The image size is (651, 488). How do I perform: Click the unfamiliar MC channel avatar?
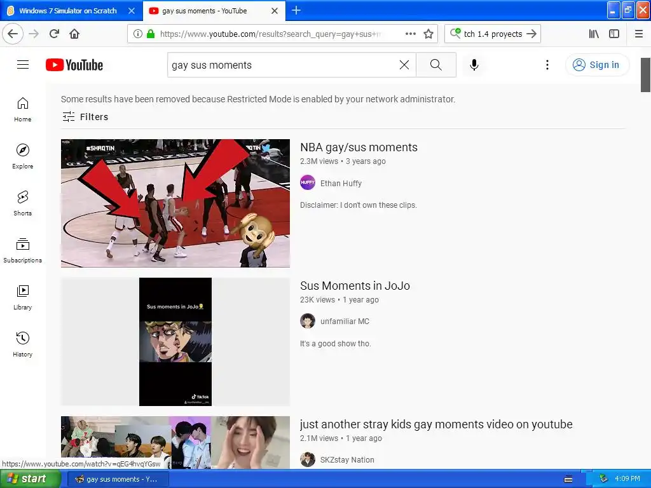click(308, 321)
